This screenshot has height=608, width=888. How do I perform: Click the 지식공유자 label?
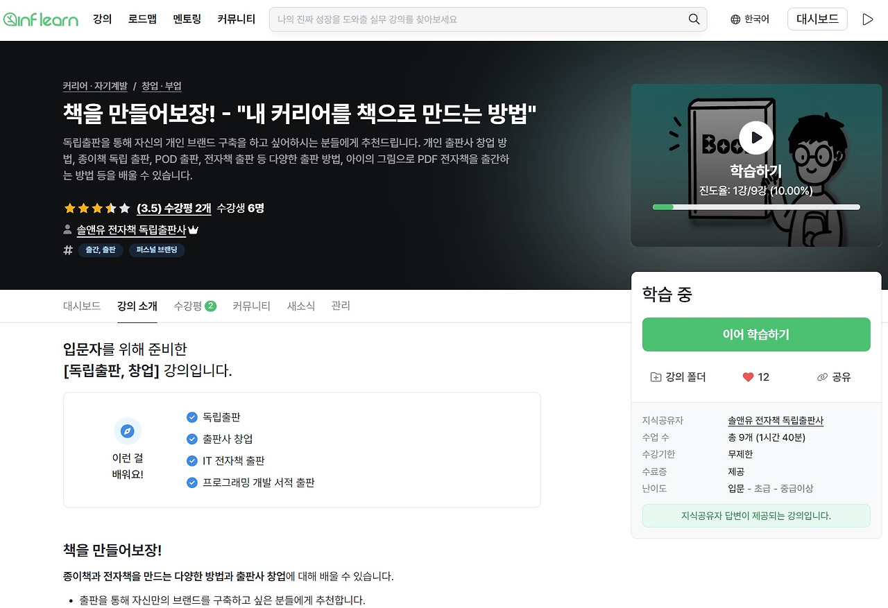(663, 421)
